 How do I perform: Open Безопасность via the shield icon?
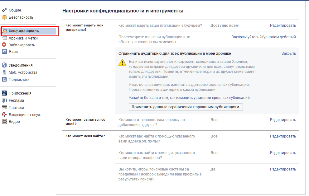(x=5, y=17)
